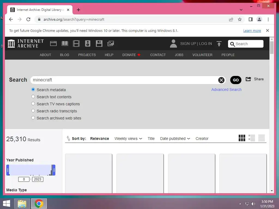Click the LOG IN link
This screenshot has width=279, height=209.
[x=205, y=44]
